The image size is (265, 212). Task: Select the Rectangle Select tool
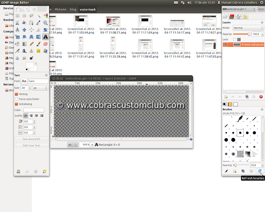(17, 16)
